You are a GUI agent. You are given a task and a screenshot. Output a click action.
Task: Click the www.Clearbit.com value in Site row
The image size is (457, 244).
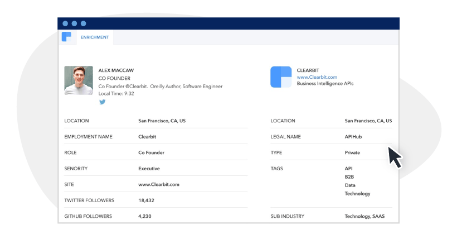click(x=159, y=184)
